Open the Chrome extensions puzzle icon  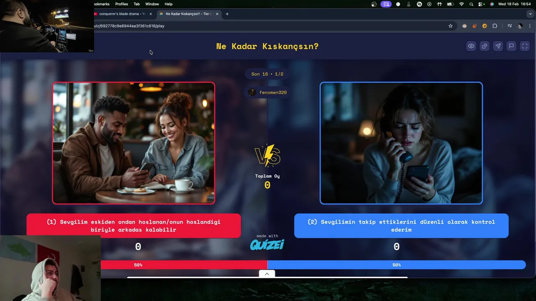coord(495,26)
